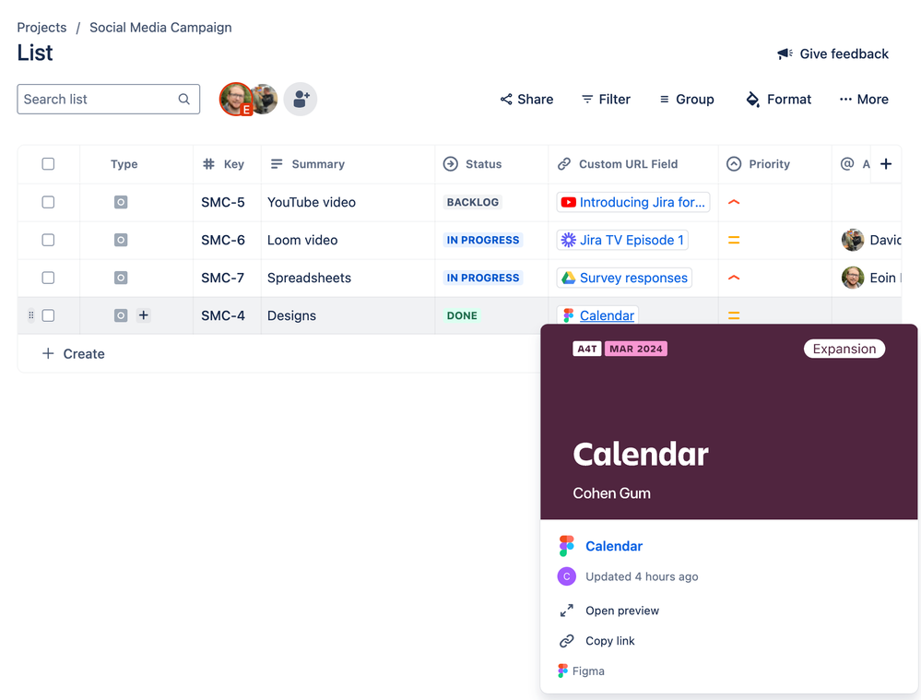Open the Social Media Campaign breadcrumb
Viewport: 921px width, 700px height.
160,28
